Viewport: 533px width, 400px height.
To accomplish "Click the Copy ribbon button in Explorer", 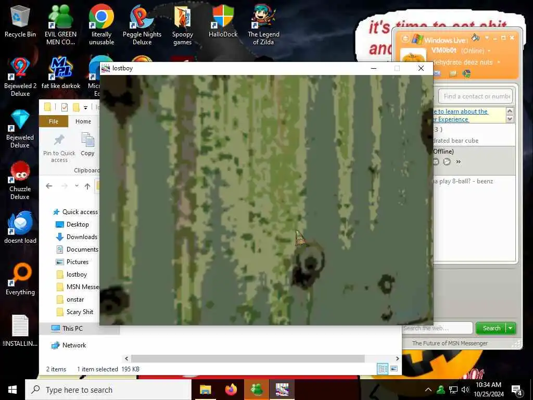I will point(87,145).
